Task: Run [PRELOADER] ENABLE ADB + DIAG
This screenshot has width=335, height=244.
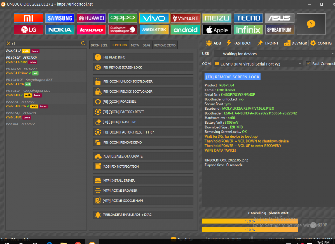Action: [143, 215]
